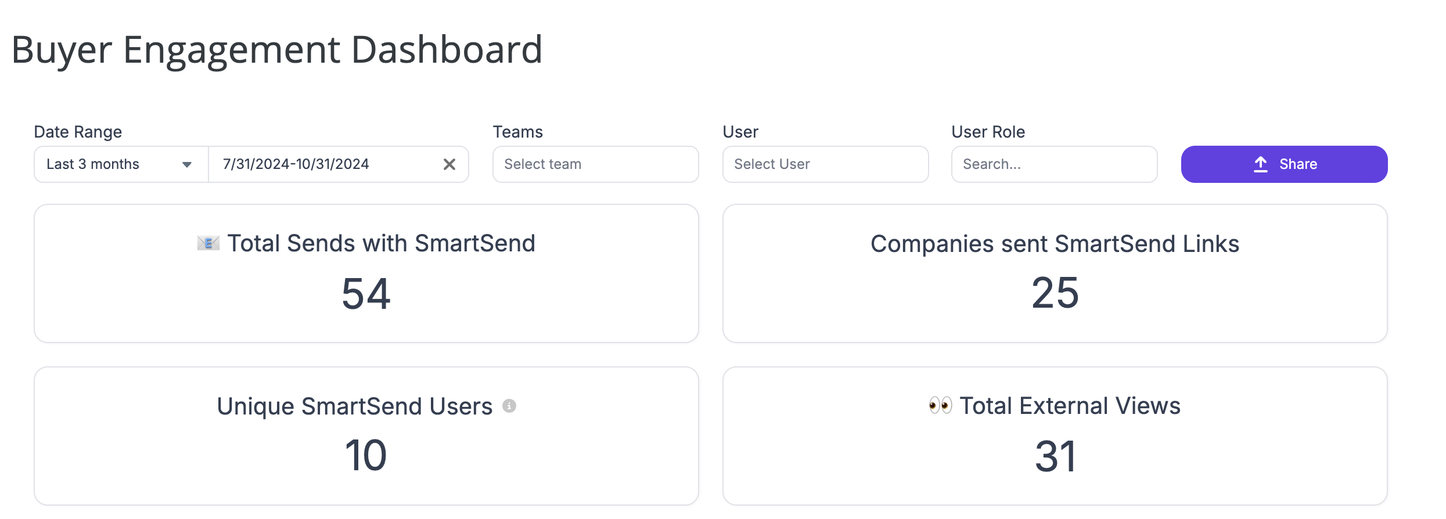Image resolution: width=1446 pixels, height=519 pixels.
Task: Select the Unique SmartSend Users card
Action: 366,436
